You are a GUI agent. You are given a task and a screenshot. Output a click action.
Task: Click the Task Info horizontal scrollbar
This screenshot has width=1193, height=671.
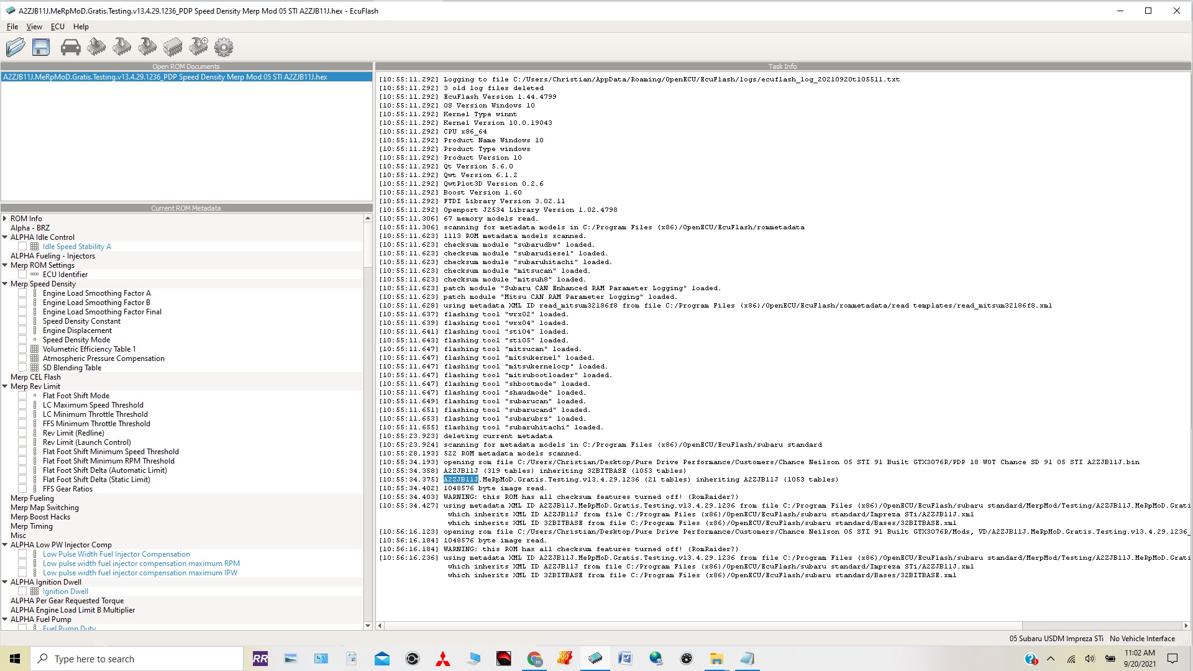tap(702, 626)
